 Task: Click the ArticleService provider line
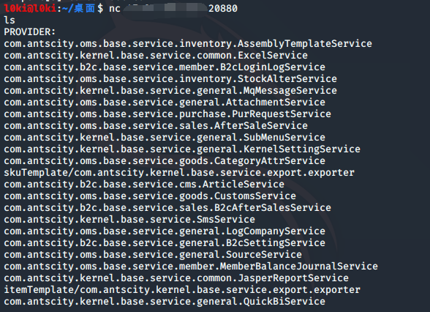click(x=144, y=185)
